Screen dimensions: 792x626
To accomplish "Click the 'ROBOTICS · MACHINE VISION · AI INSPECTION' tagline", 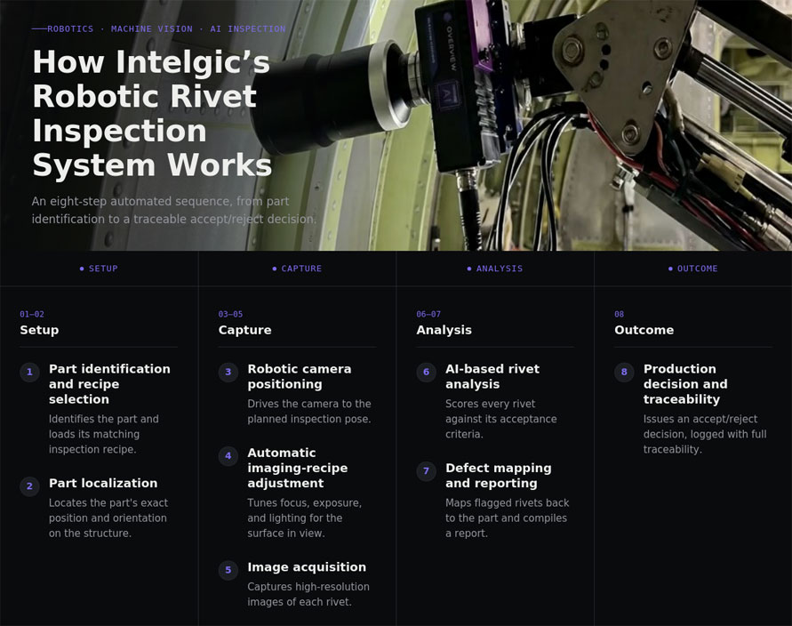I will click(x=167, y=28).
